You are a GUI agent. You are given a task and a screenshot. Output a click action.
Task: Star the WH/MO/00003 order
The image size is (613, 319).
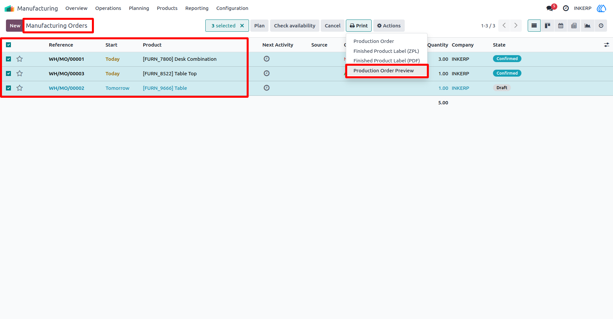(x=20, y=74)
